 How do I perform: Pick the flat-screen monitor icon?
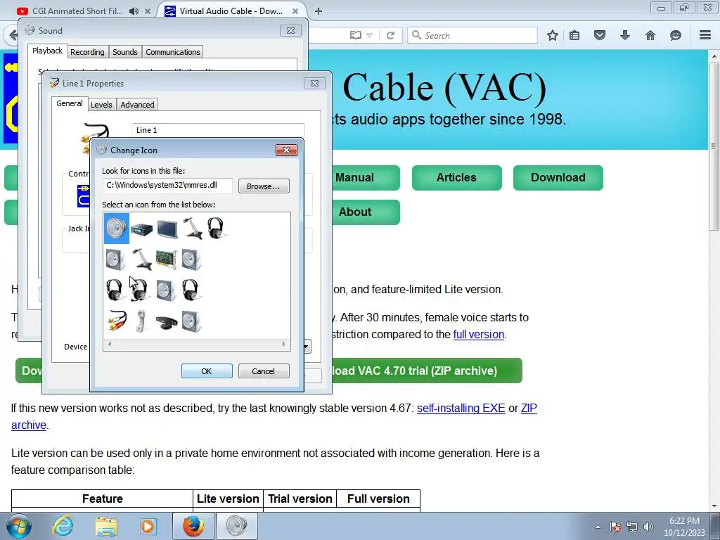(167, 229)
